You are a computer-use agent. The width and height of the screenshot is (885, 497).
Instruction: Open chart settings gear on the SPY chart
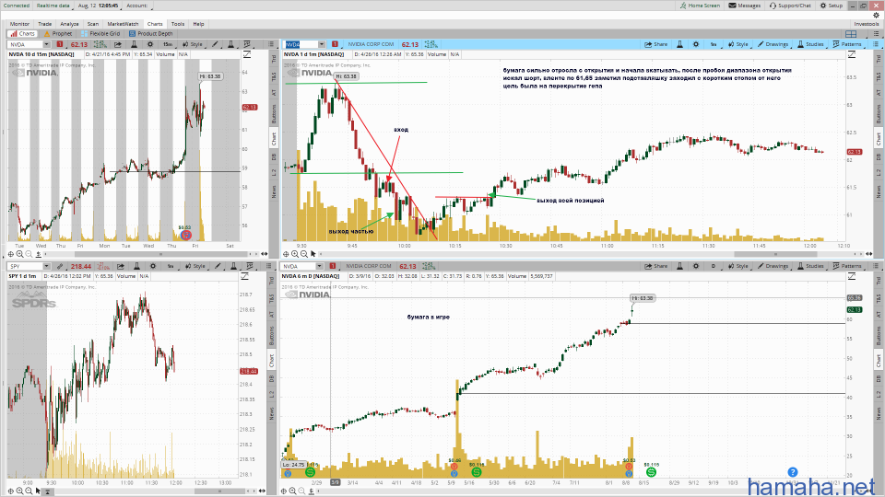tap(152, 267)
